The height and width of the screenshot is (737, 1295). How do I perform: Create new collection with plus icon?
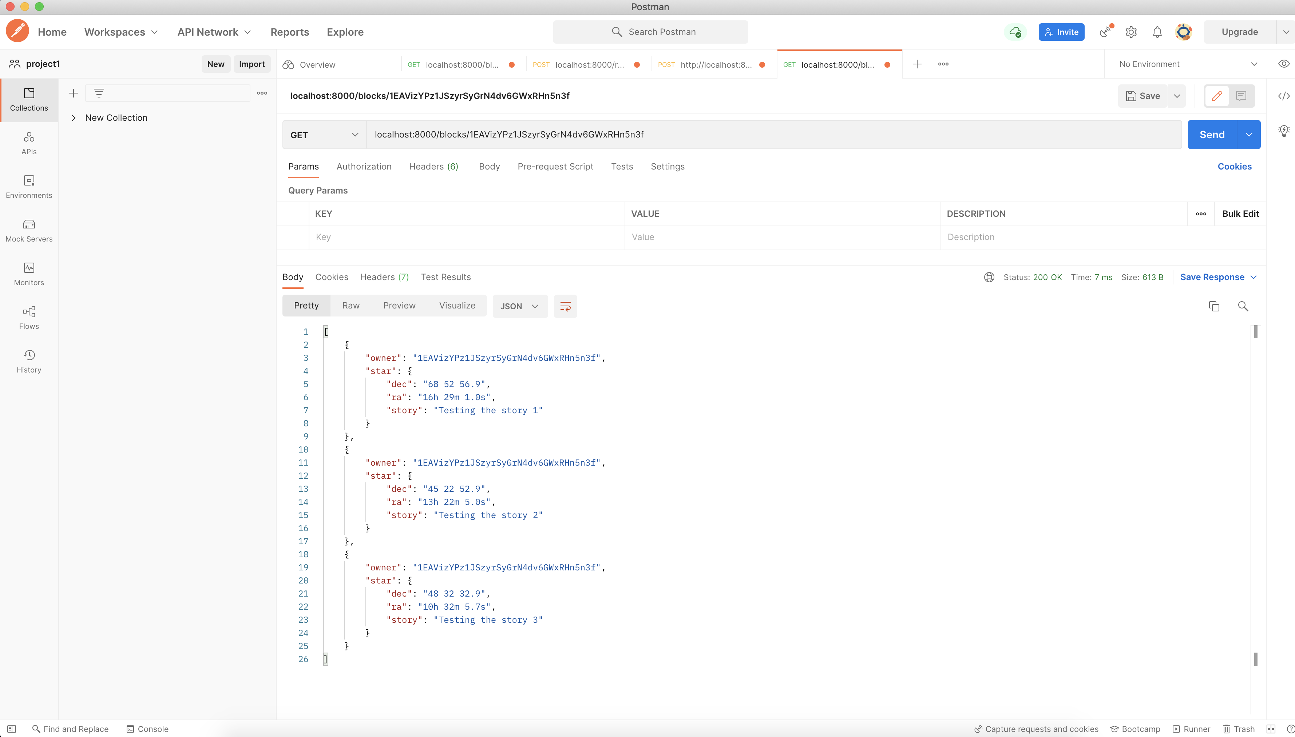tap(74, 93)
